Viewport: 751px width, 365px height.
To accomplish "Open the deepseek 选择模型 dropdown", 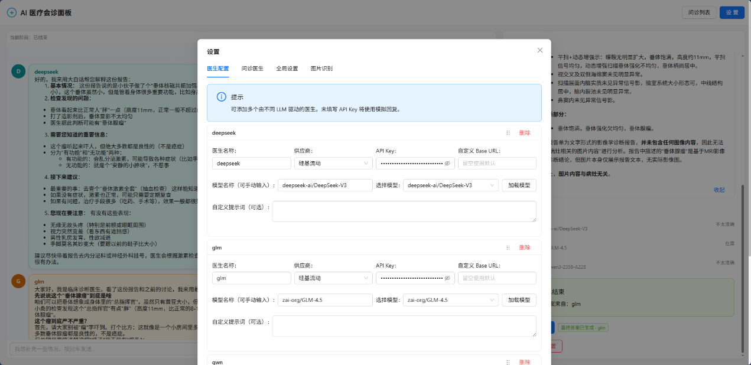I will (x=450, y=185).
